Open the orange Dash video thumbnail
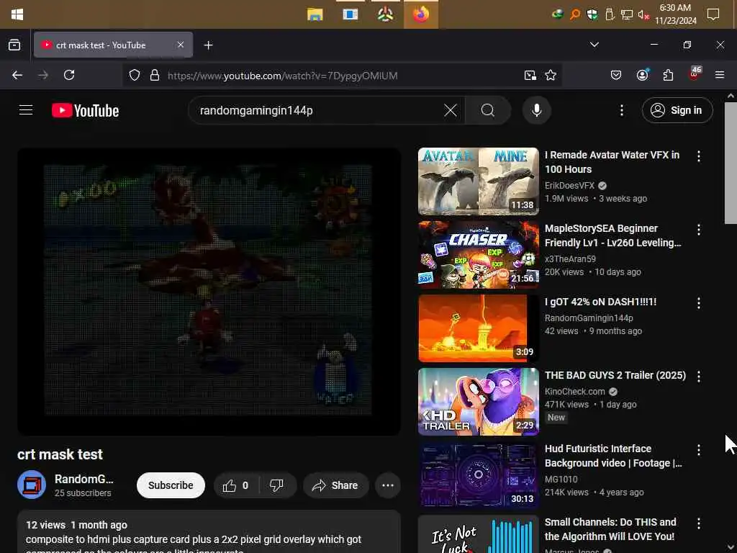This screenshot has width=737, height=553. (x=479, y=328)
